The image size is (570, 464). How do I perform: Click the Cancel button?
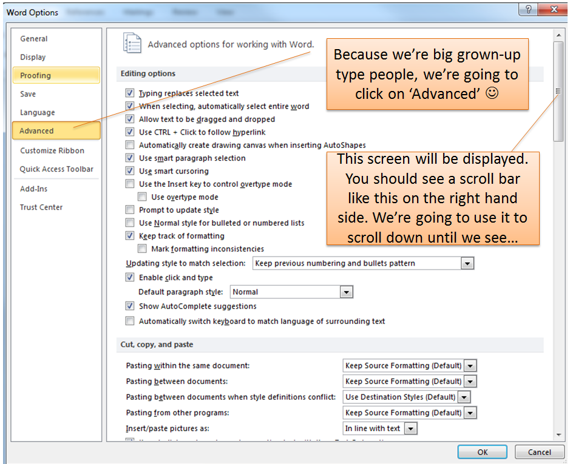539,452
